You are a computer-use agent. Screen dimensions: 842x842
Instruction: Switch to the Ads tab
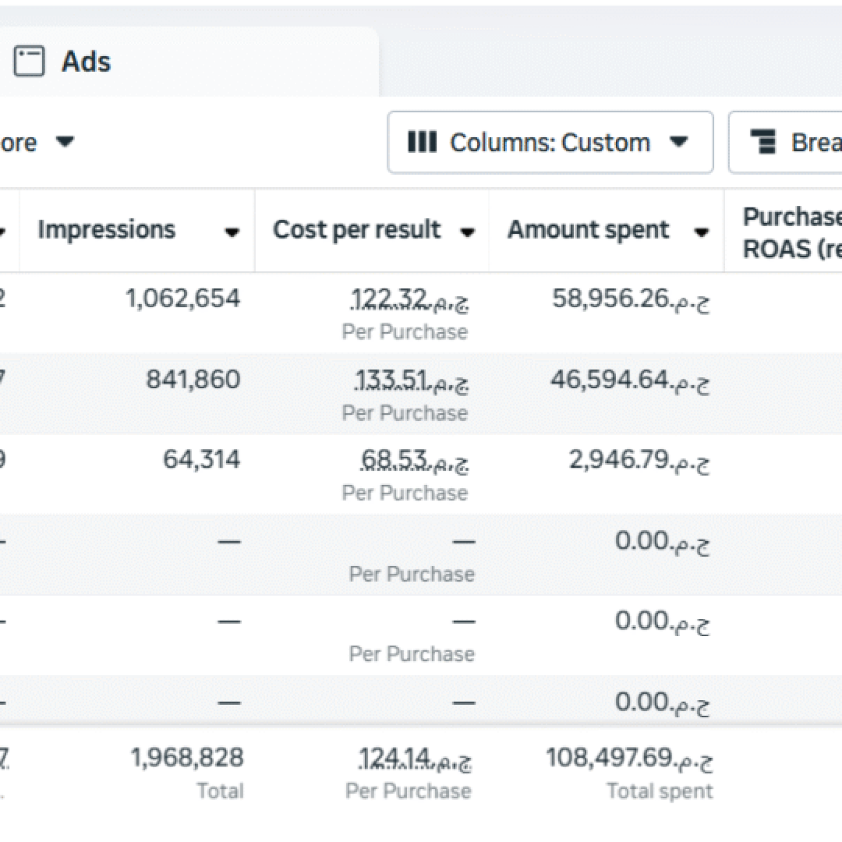[86, 61]
